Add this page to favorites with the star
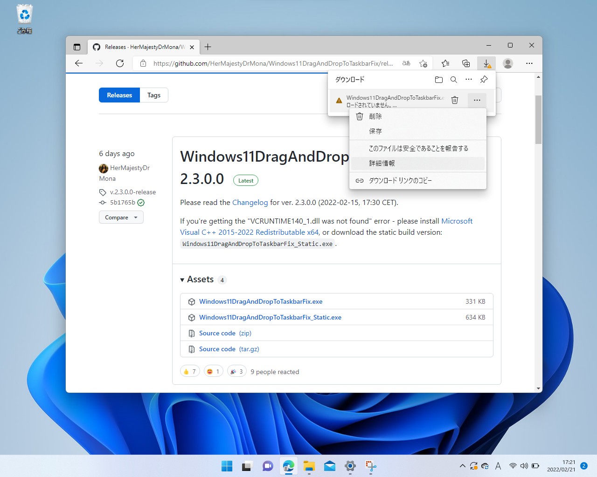 point(423,63)
